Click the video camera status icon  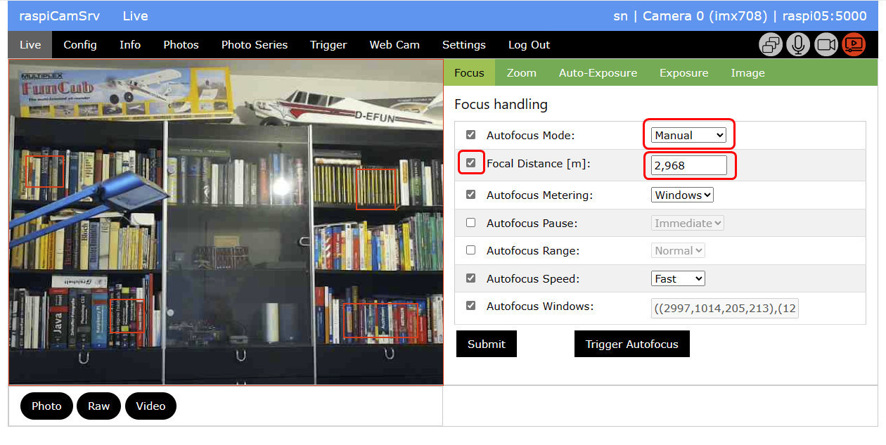(x=826, y=45)
